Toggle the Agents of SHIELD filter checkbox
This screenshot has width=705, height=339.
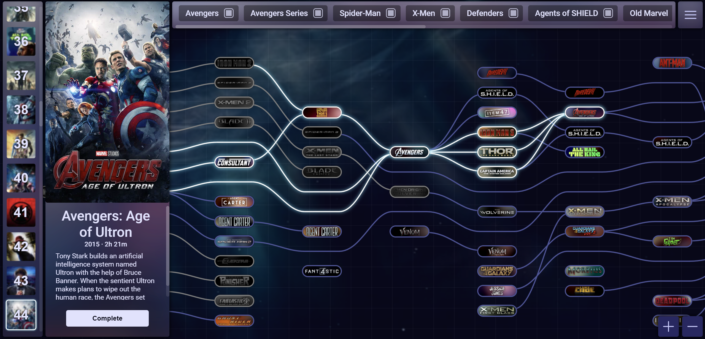(x=608, y=13)
